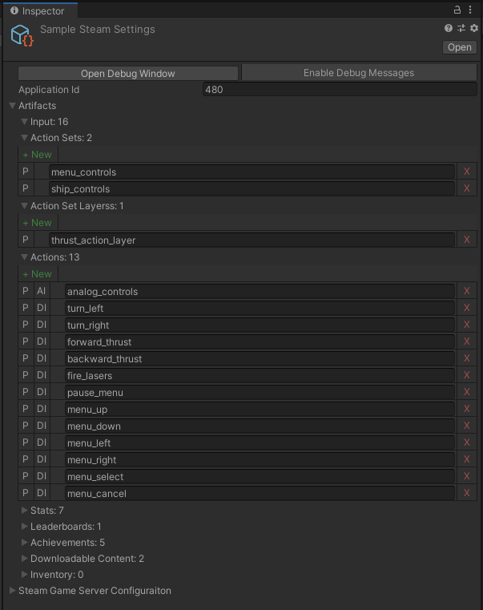The image size is (483, 610).
Task: Open the Inspector three-dot options menu
Action: click(470, 10)
